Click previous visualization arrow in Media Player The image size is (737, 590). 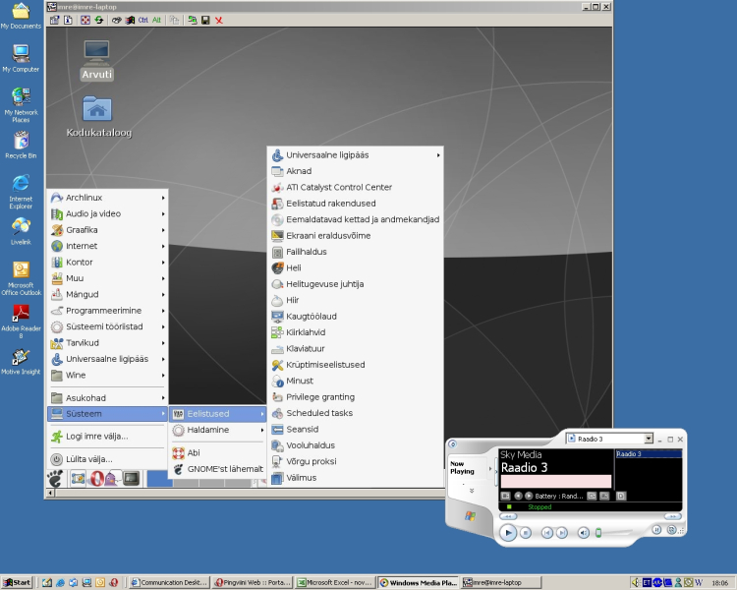519,496
